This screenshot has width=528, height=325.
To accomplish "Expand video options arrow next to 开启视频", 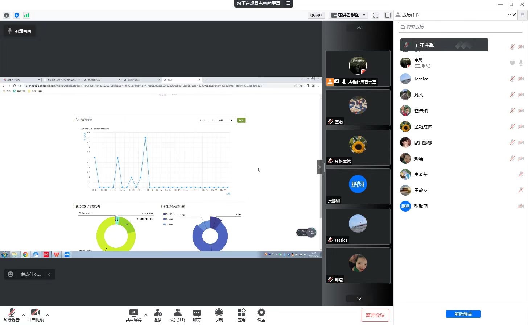I will pos(48,315).
